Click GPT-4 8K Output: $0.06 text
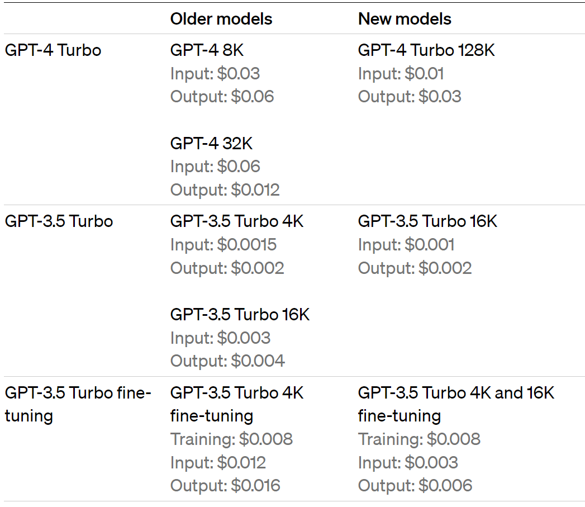Screen dimensions: 585x507 (222, 97)
